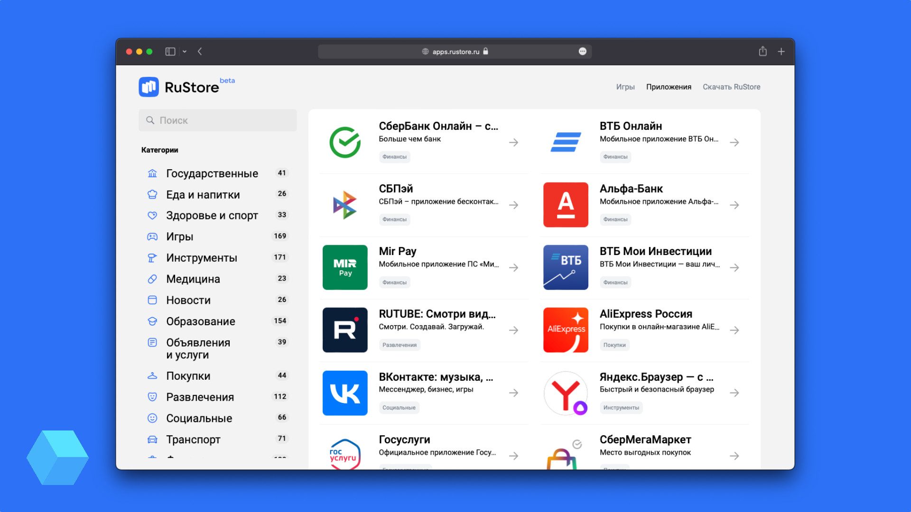Click the arrow next to RUTUBE
Screen dimensions: 911x512
pos(513,330)
